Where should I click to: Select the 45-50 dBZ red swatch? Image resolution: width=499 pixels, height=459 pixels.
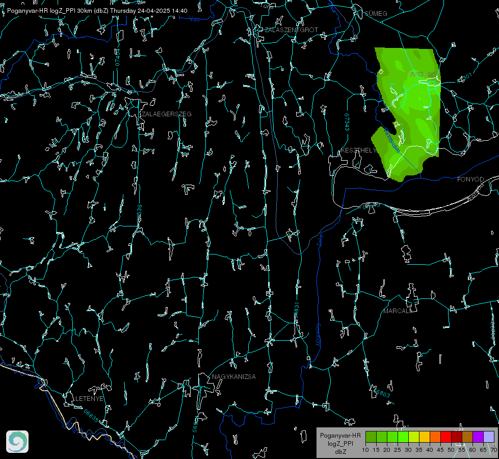pyautogui.click(x=446, y=437)
